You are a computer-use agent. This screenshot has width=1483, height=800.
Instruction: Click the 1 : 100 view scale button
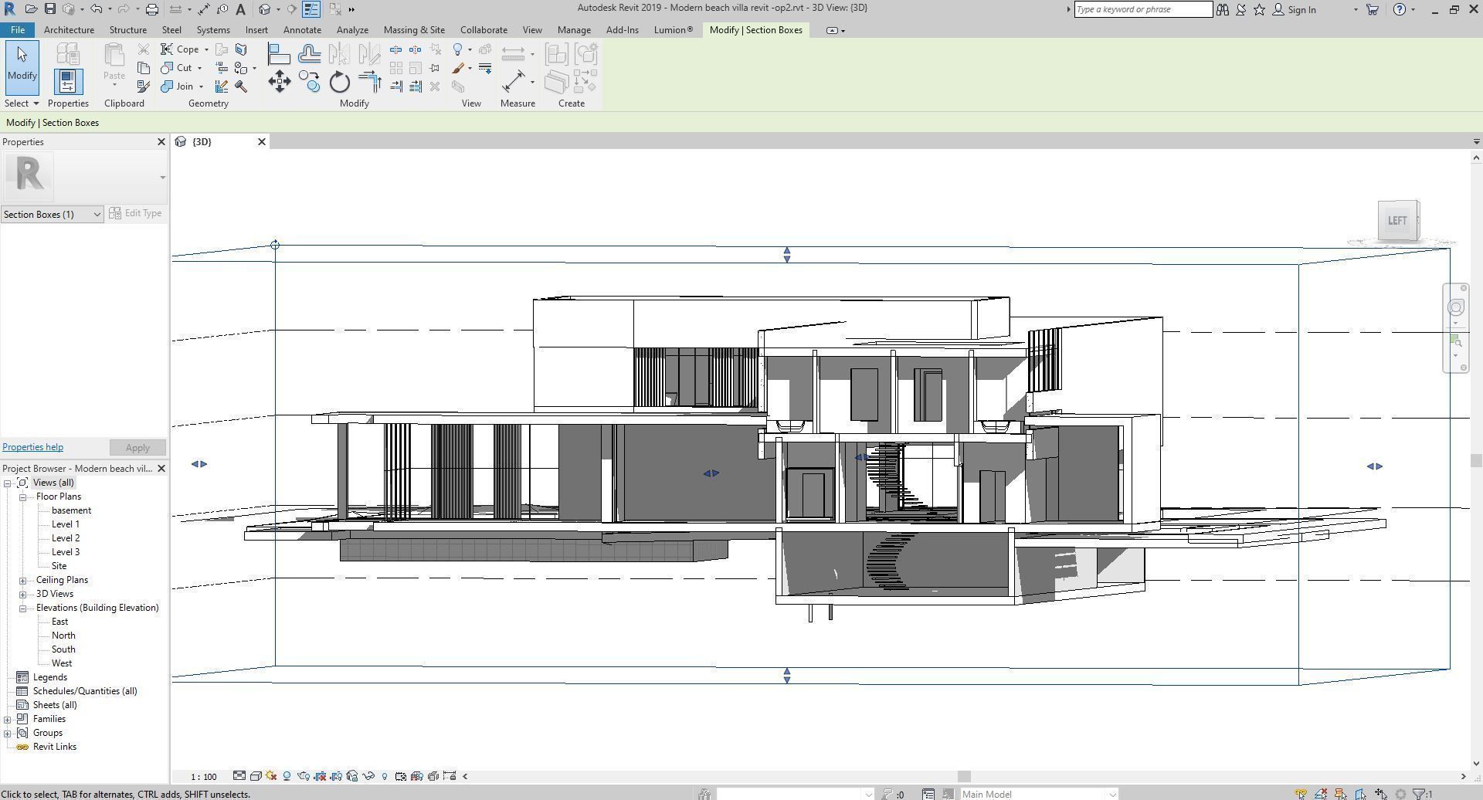click(x=204, y=777)
